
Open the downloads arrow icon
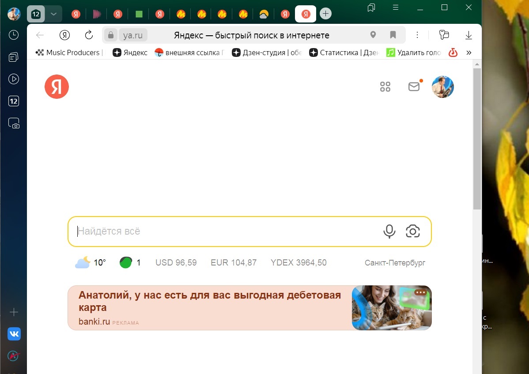[469, 35]
